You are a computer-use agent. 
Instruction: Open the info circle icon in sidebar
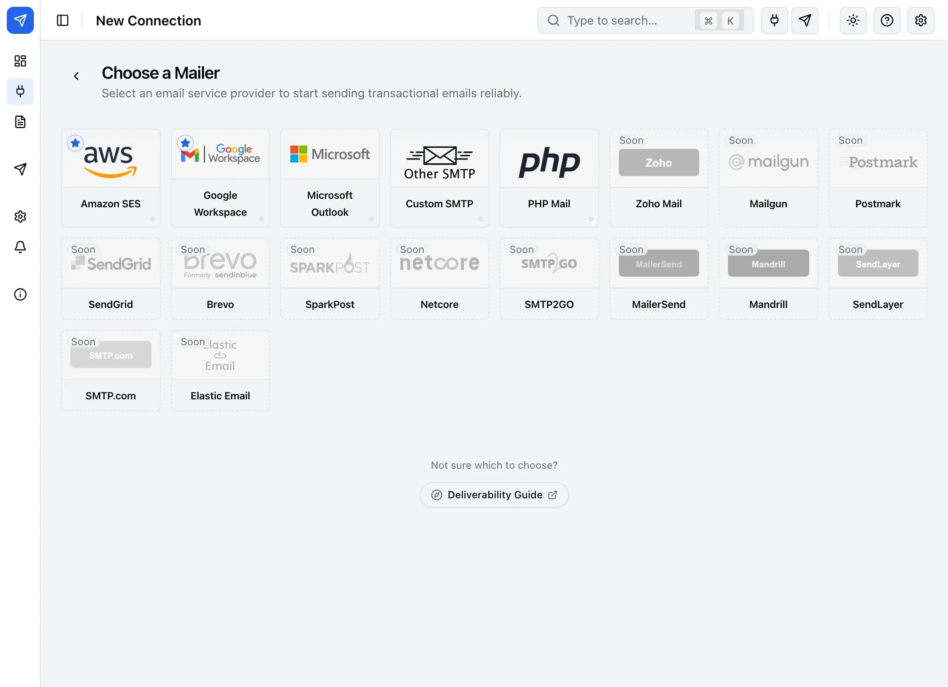click(x=20, y=294)
